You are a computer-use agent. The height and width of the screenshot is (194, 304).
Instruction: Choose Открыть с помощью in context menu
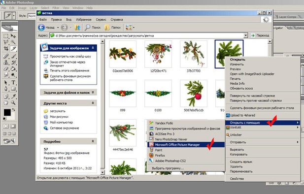263,123
